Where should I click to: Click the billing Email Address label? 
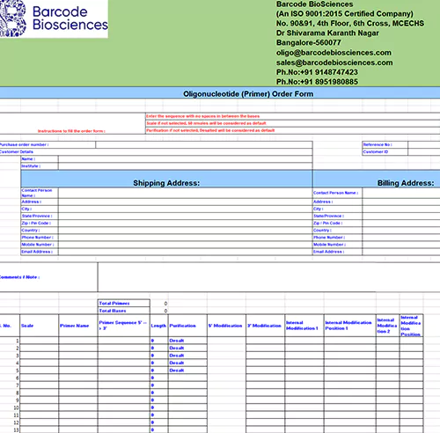coord(328,252)
